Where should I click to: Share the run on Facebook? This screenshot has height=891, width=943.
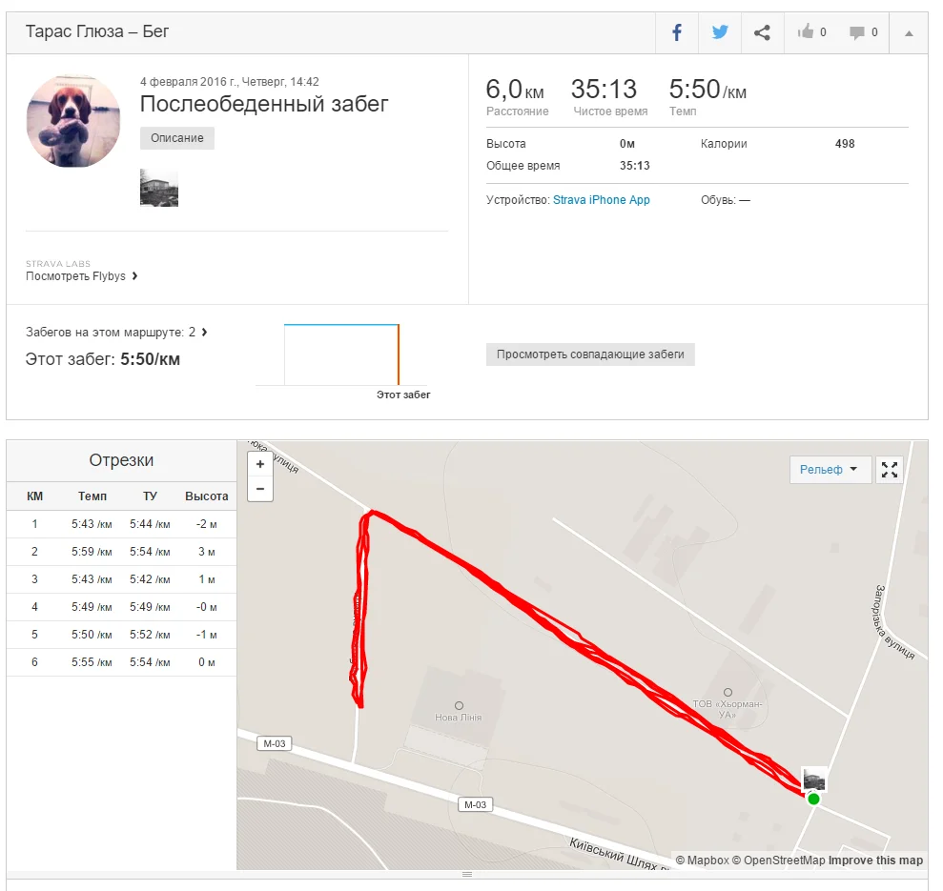tap(677, 32)
